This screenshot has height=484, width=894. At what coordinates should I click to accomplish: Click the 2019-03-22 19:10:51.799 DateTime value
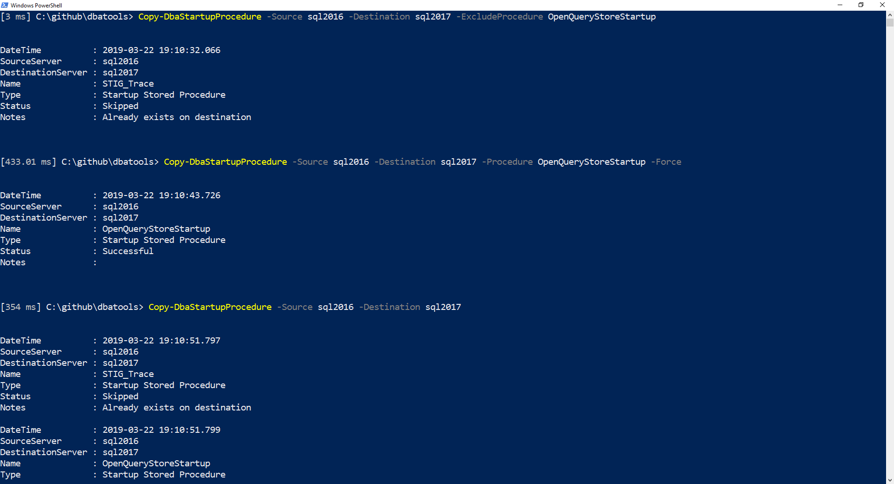click(x=161, y=430)
